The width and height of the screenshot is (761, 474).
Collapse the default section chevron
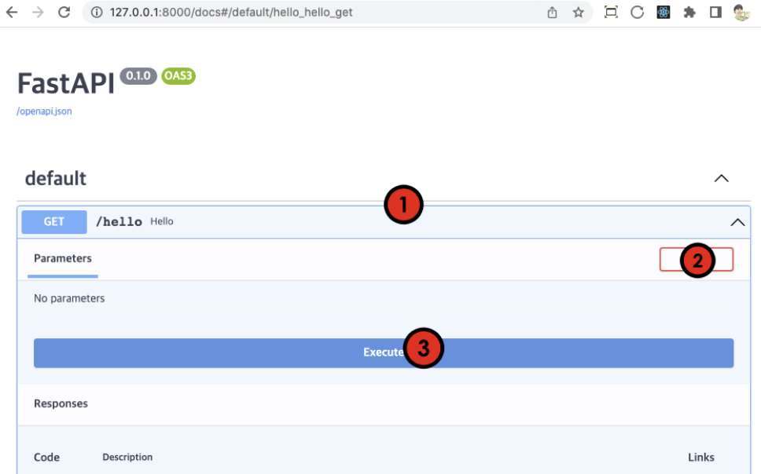[721, 178]
